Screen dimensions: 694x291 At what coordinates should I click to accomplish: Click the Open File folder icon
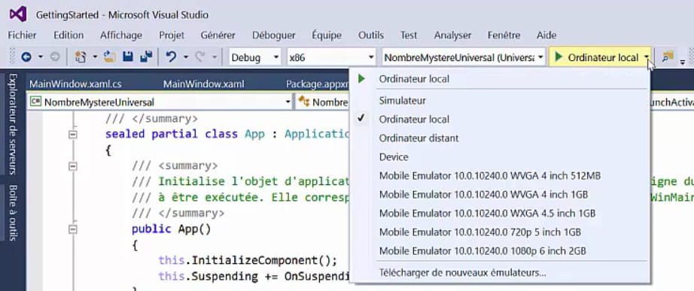point(109,57)
